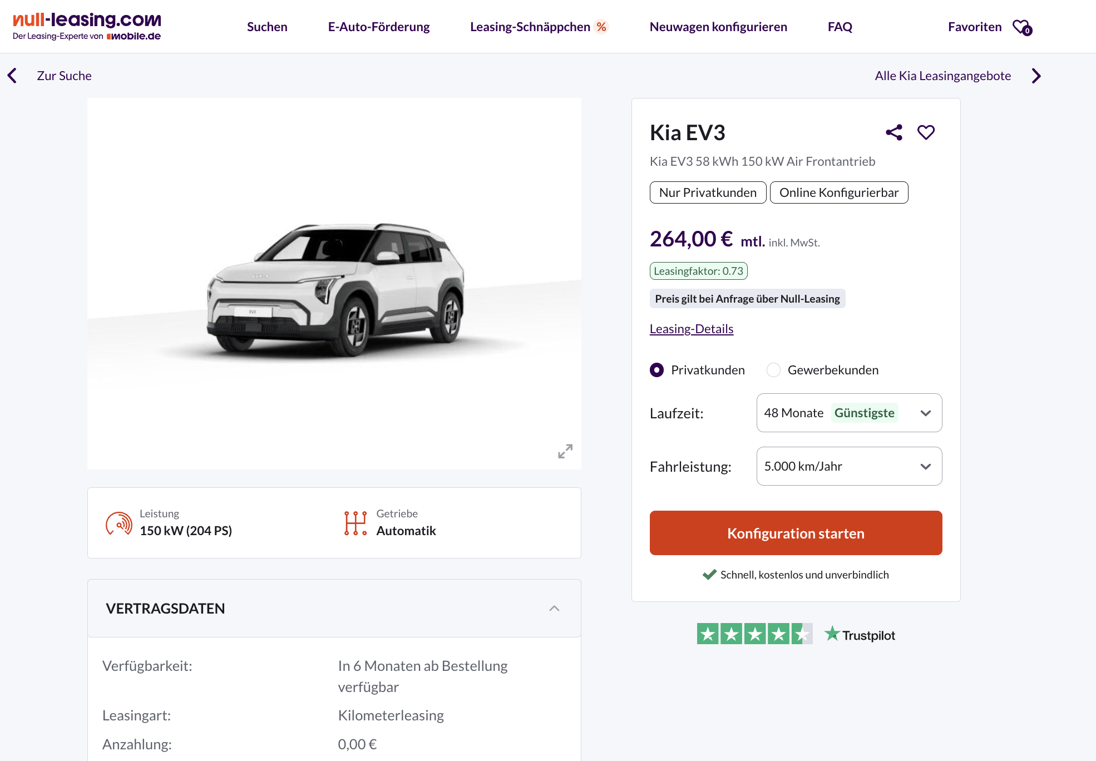Image resolution: width=1096 pixels, height=761 pixels.
Task: Open the E-Auto-Förderung menu item
Action: click(379, 27)
